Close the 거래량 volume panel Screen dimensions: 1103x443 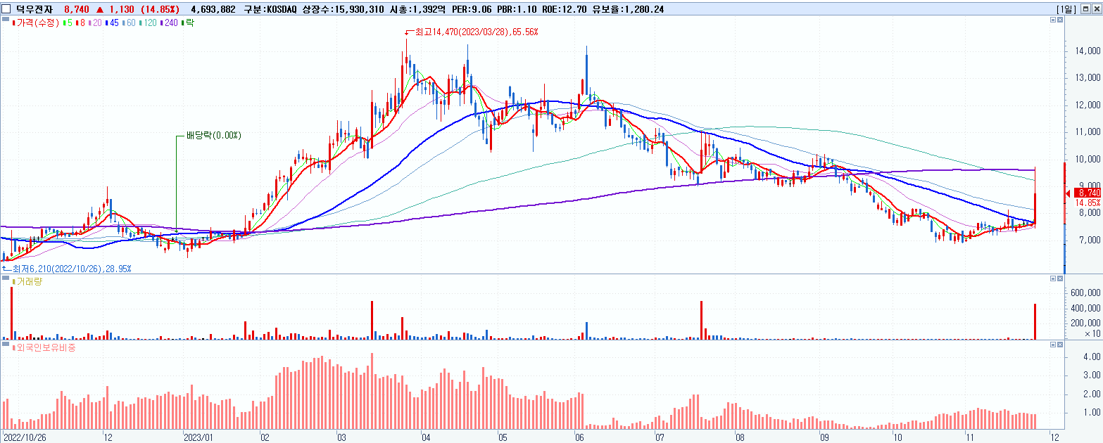[x=1061, y=279]
